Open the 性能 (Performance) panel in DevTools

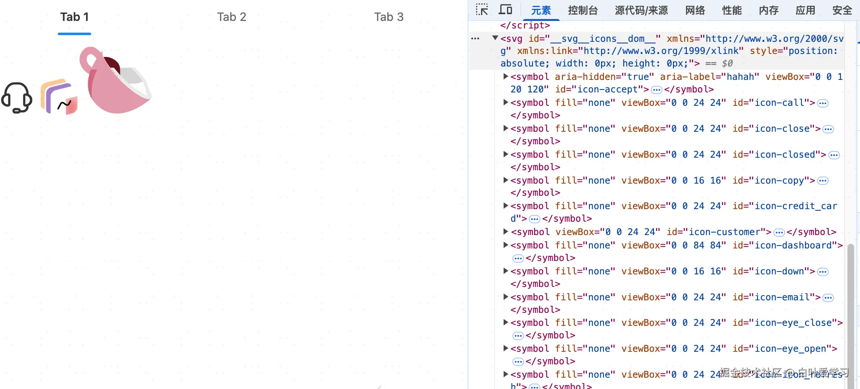[732, 10]
